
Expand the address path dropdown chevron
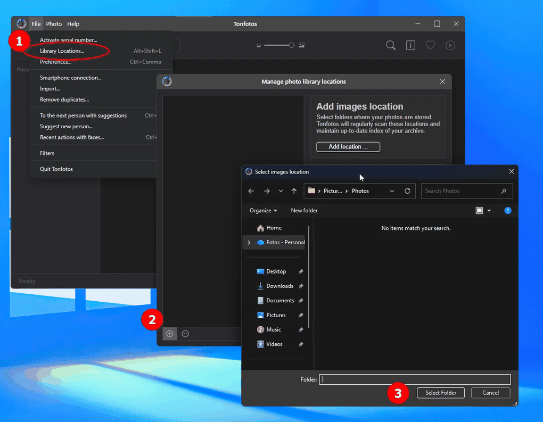pos(392,191)
